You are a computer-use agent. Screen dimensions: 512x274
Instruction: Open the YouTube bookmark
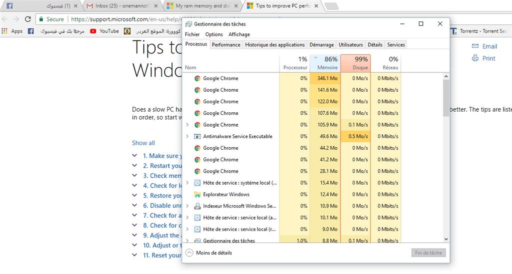pos(104,31)
